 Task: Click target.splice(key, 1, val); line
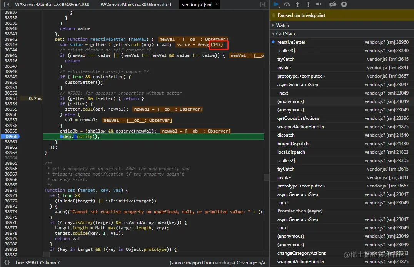89,233
